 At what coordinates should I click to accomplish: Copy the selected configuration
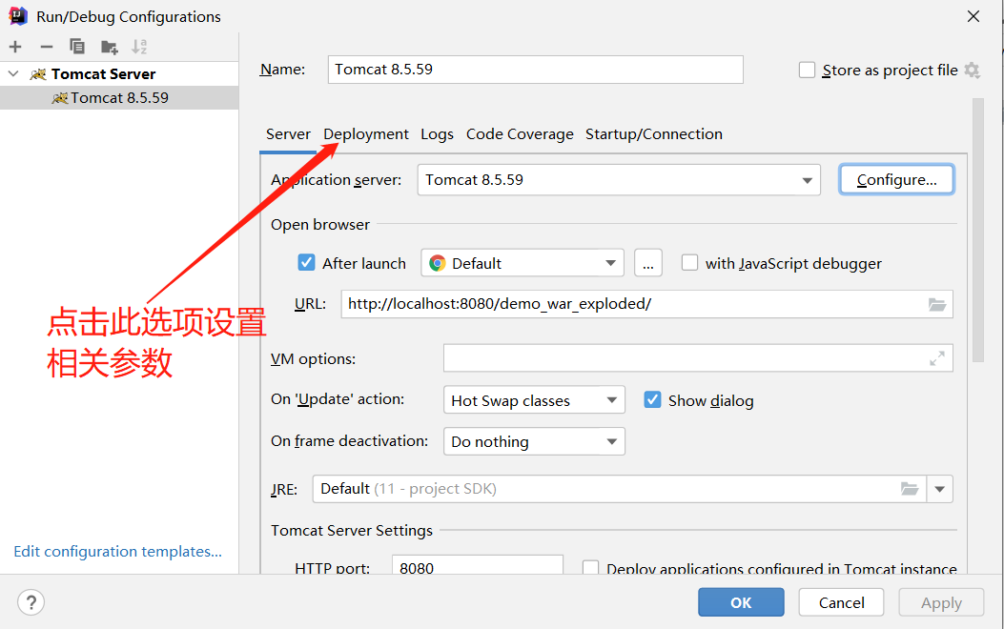[x=77, y=47]
